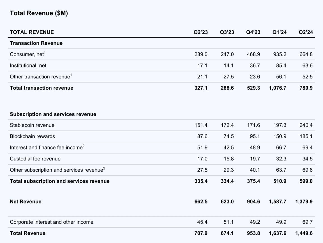Click Other transaction revenue value 21.1
Image resolution: width=323 pixels, height=243 pixels.
coord(202,77)
